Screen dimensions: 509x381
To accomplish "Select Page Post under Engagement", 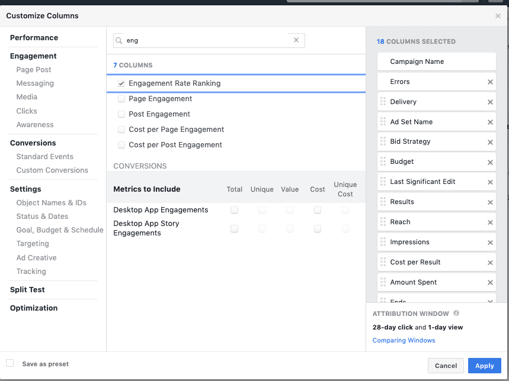I will pyautogui.click(x=34, y=70).
